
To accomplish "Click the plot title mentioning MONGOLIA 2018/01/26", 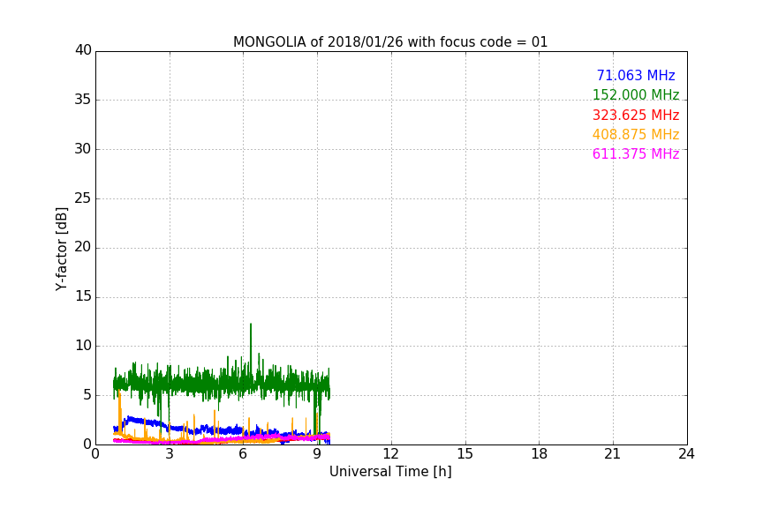I will [390, 41].
